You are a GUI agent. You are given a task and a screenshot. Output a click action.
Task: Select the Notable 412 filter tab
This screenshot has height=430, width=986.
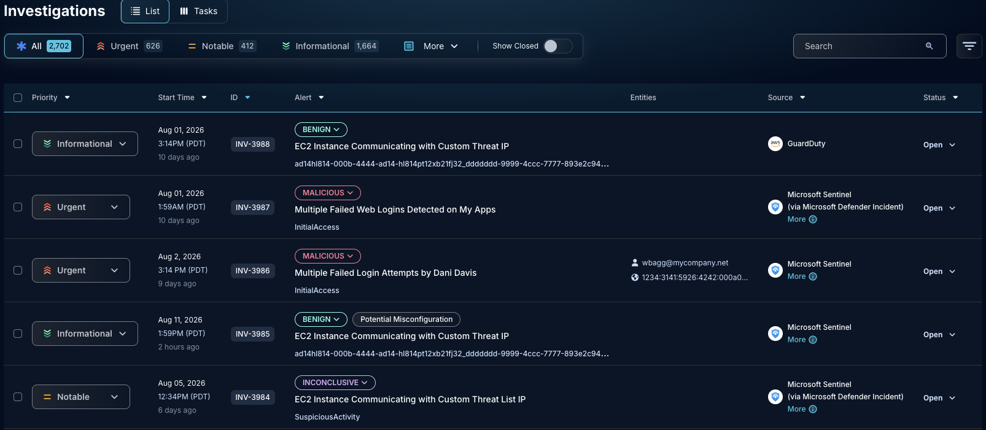coord(222,46)
